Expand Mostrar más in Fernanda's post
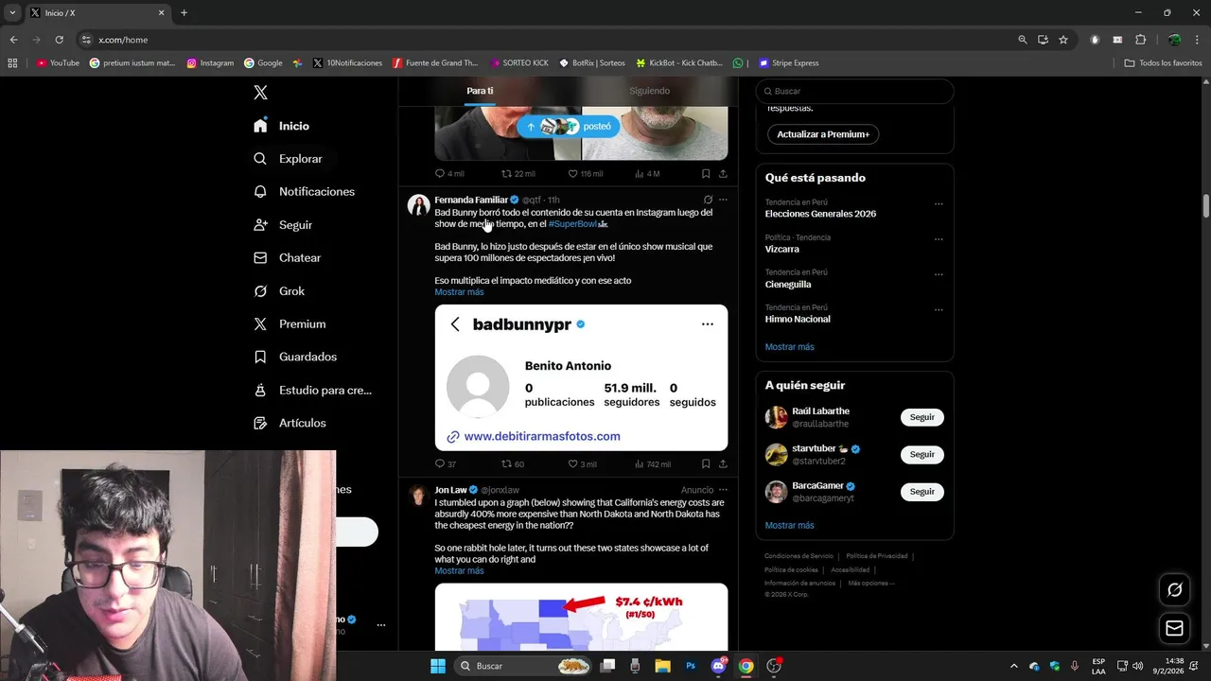This screenshot has width=1211, height=681. click(459, 292)
